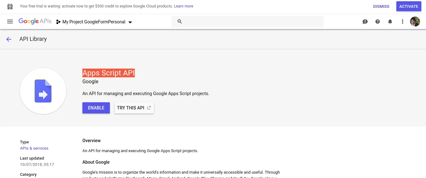The image size is (426, 178).
Task: Click the Apps Script API logo image
Action: (x=43, y=91)
